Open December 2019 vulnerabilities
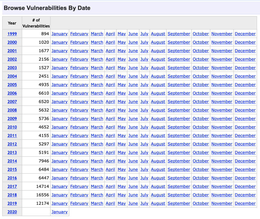This screenshot has width=260, height=219. click(245, 204)
